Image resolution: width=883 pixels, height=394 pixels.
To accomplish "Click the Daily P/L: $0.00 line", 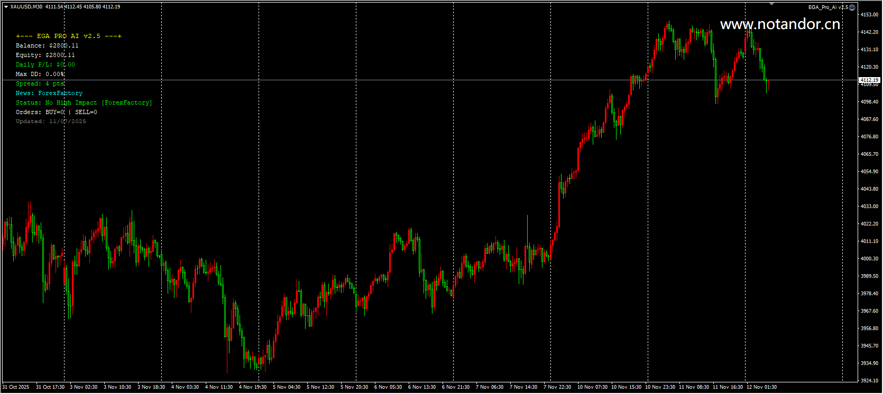I will pos(45,64).
